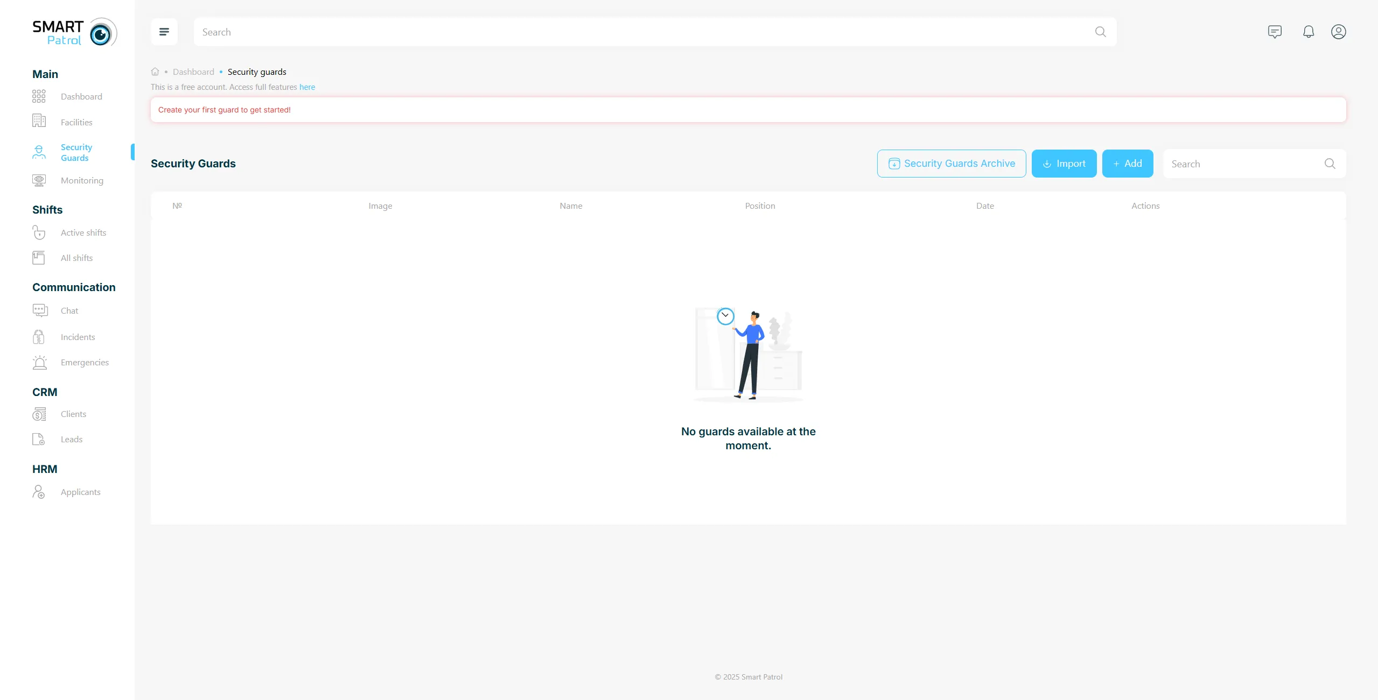This screenshot has height=700, width=1378.
Task: Click the Facilities building icon
Action: pos(39,121)
